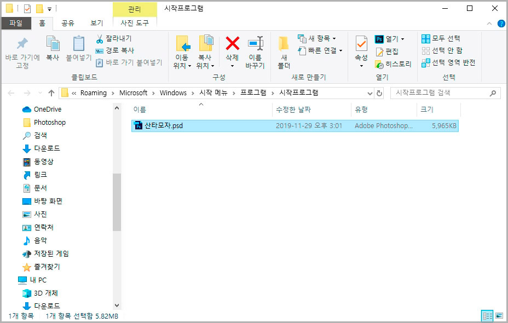The image size is (508, 323).
Task: Switch to the 홈 ribbon tab
Action: coord(42,23)
